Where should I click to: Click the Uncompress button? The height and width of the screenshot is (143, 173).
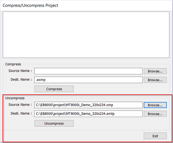pos(54,123)
